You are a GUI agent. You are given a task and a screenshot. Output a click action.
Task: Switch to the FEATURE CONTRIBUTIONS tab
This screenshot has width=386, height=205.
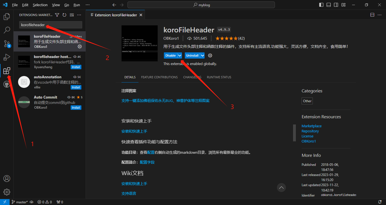pyautogui.click(x=159, y=77)
